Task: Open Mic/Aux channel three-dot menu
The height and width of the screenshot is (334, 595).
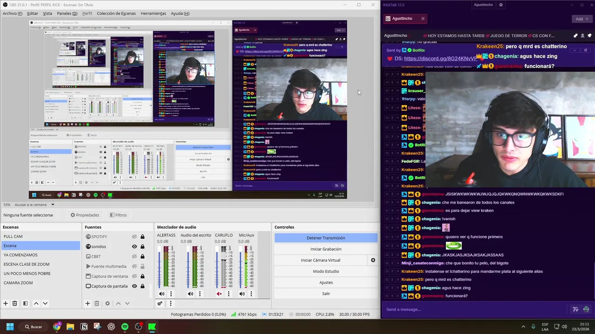Action: (x=251, y=294)
